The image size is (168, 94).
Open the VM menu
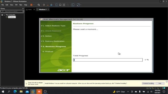(16, 5)
